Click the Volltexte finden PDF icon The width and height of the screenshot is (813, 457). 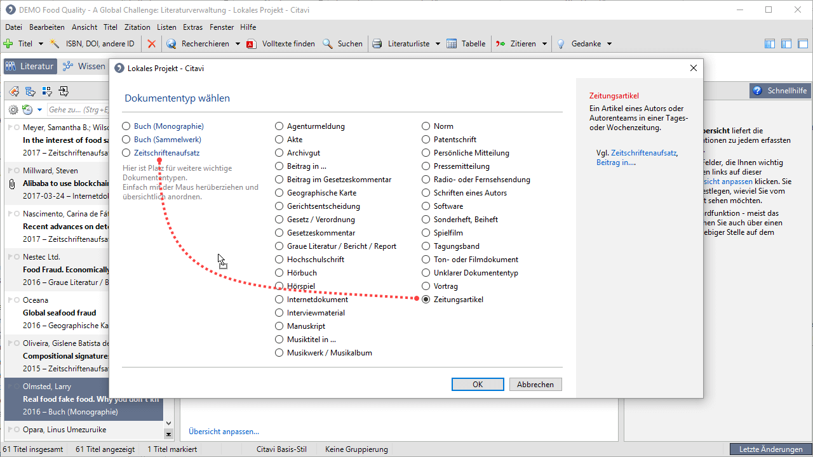(251, 44)
